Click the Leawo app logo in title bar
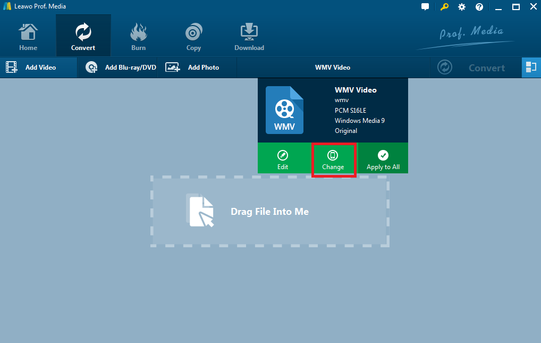541x343 pixels. tap(7, 6)
